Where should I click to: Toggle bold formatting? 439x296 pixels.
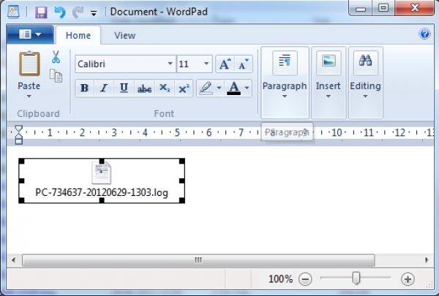(x=85, y=88)
